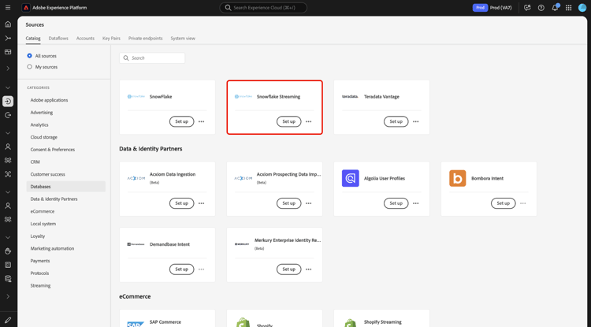This screenshot has width=591, height=327.
Task: Filter by Adobe applications category
Action: coord(49,100)
